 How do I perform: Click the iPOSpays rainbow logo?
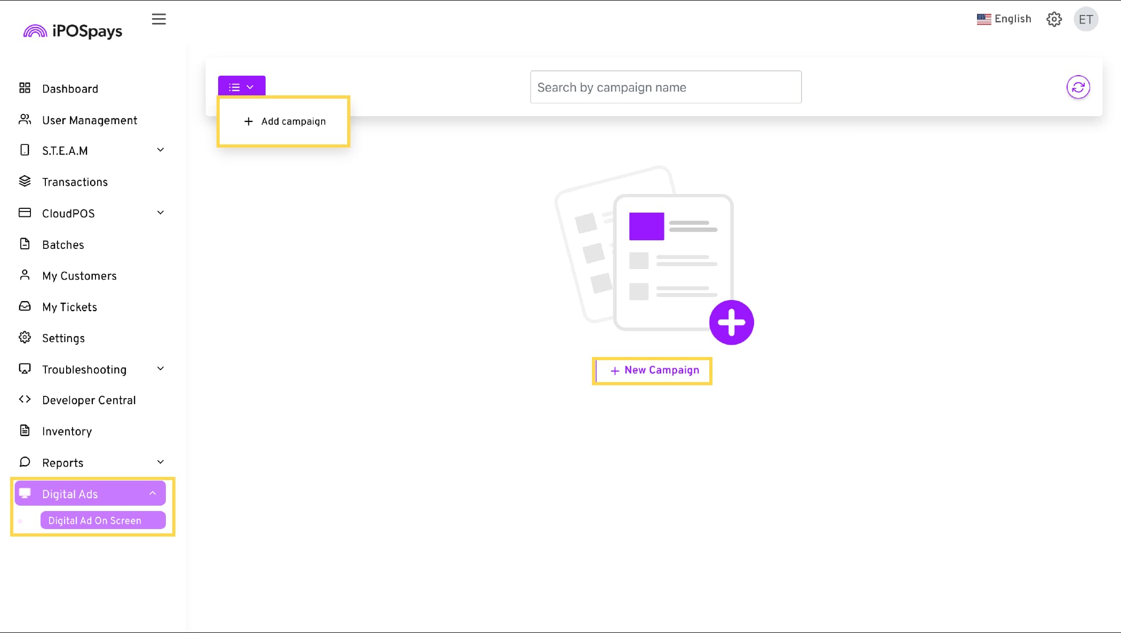[x=35, y=31]
